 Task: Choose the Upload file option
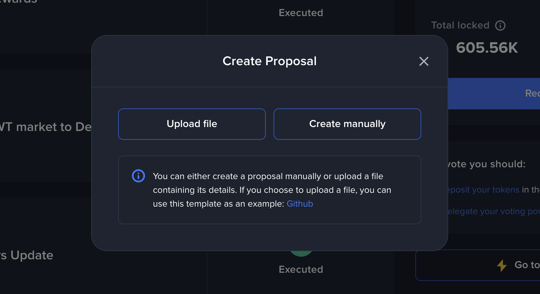point(192,124)
